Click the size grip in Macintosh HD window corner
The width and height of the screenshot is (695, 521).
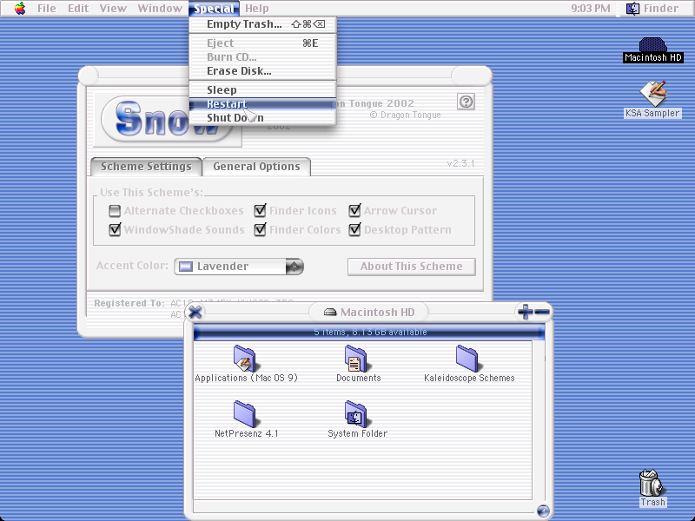(x=543, y=511)
